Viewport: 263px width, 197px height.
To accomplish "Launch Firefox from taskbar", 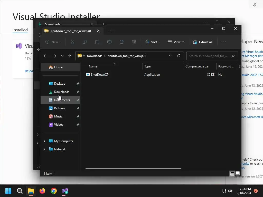I will coord(42,191).
